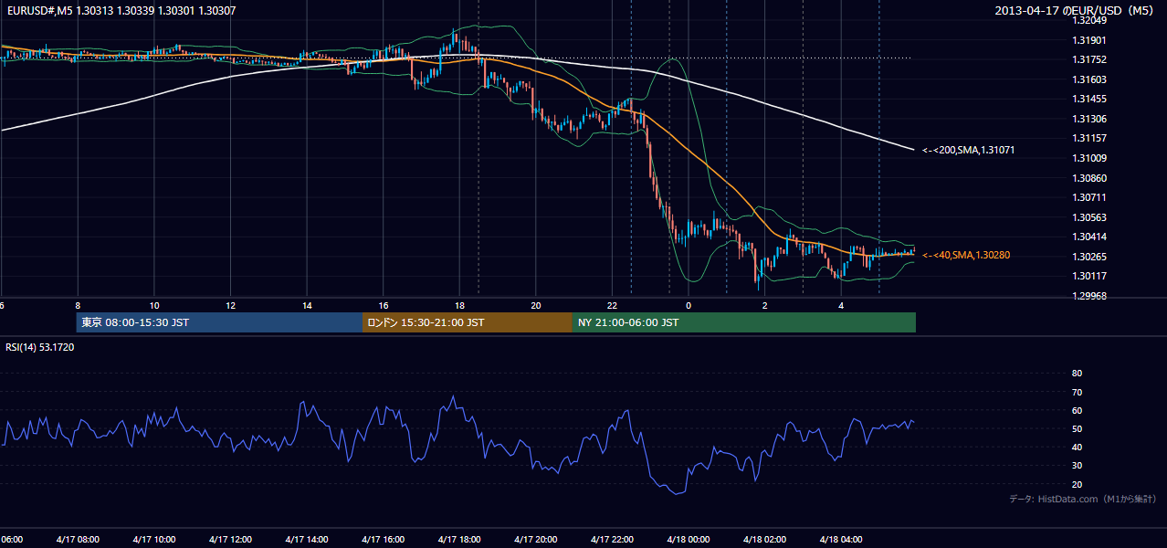This screenshot has height=548, width=1167.
Task: Click RSI scale level 20
Action: [x=1077, y=484]
